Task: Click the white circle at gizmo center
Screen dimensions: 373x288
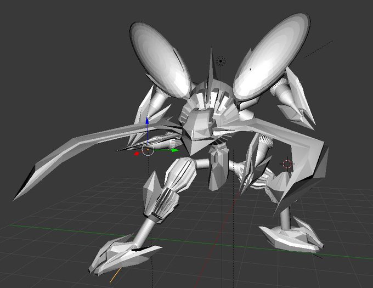Action: click(148, 150)
